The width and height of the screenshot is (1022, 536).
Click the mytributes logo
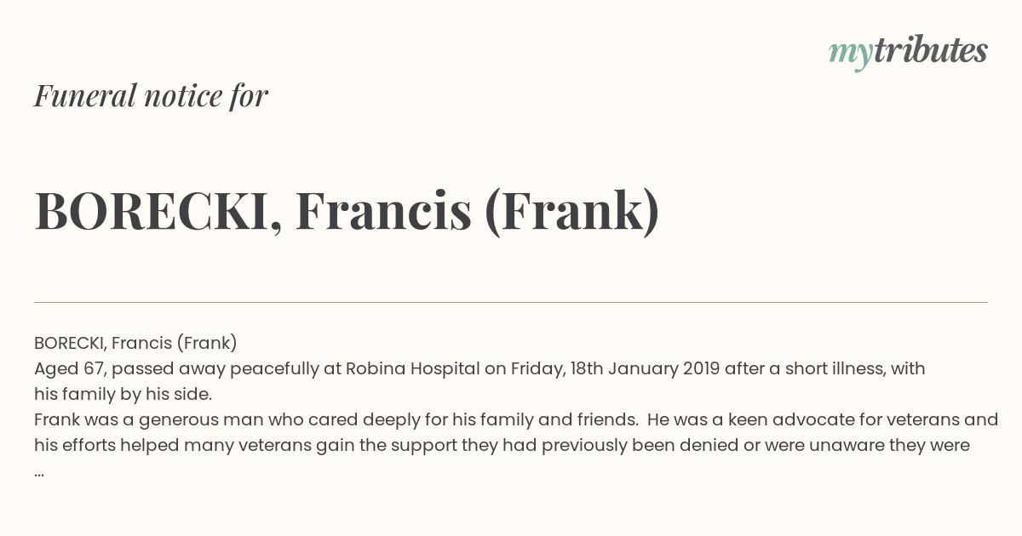pyautogui.click(x=908, y=52)
